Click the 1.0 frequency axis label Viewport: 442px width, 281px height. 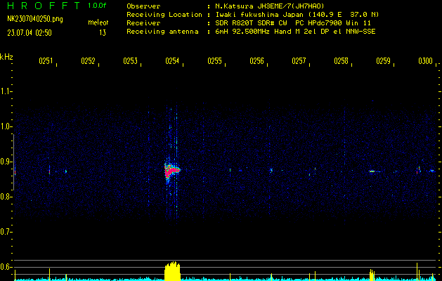click(6, 127)
